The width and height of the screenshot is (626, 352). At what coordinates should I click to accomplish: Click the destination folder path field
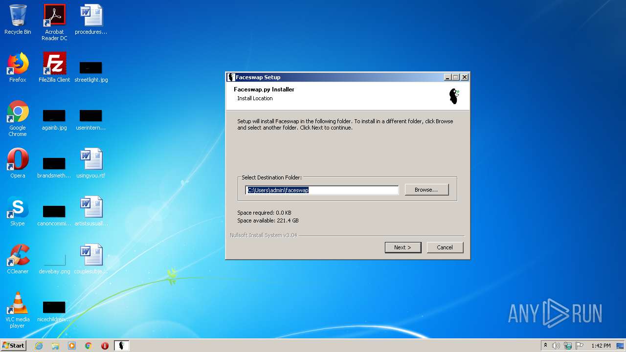[x=322, y=190]
